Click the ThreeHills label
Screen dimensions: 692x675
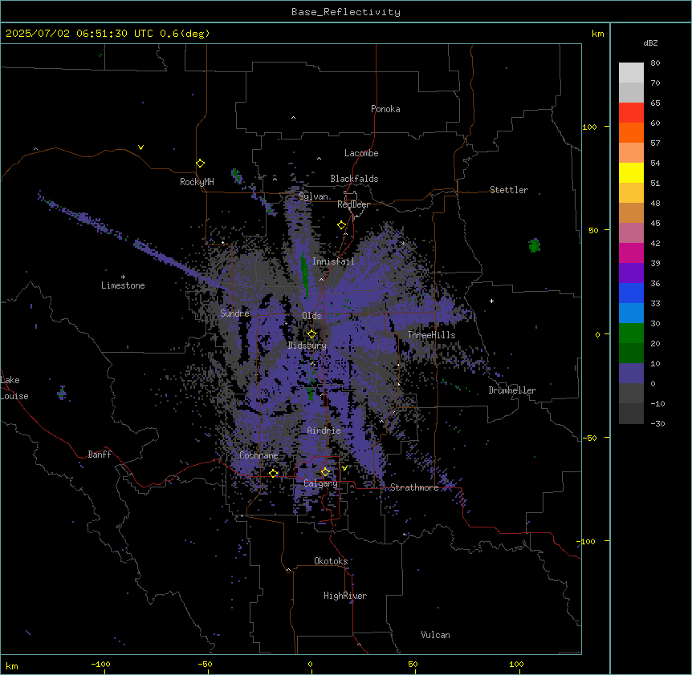pos(431,335)
